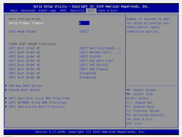The width and height of the screenshot is (182, 137).
Task: Click the Version 2.17.1246 footer text
Action: (90, 132)
